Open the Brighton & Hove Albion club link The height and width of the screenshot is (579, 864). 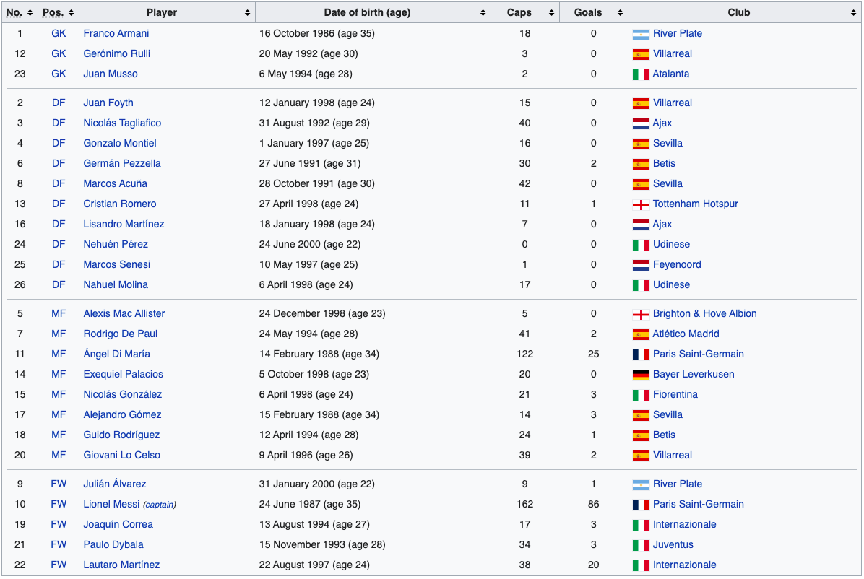coord(705,313)
